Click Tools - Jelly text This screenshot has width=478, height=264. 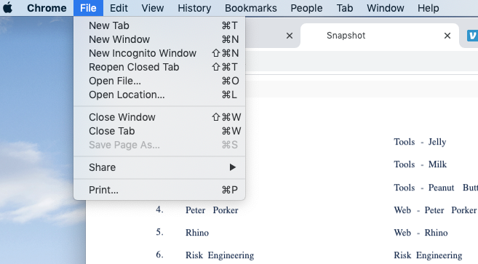[420, 142]
